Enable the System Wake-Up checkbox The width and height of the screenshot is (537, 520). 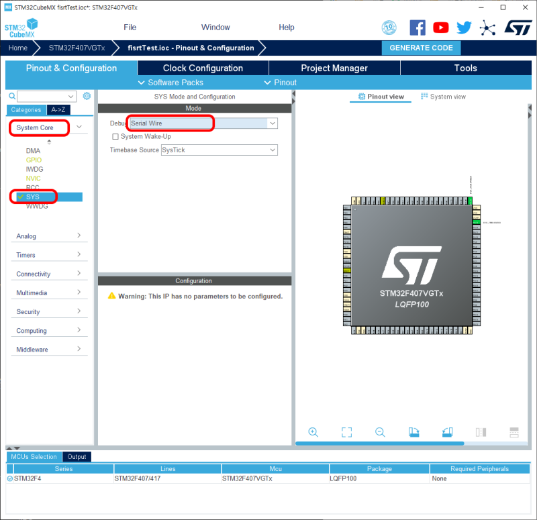coord(115,137)
